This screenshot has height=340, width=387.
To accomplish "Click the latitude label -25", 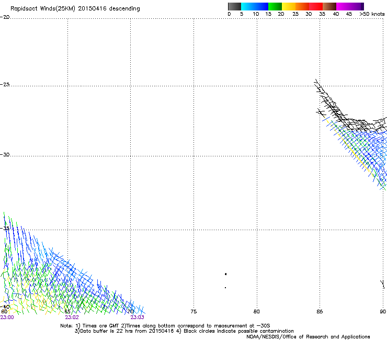I will (x=5, y=84).
